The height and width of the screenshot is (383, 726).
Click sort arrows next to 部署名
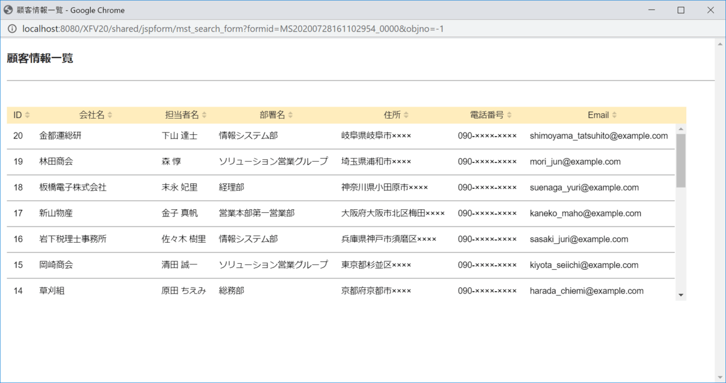[290, 115]
